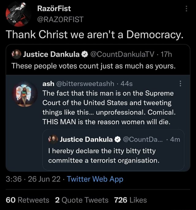The height and width of the screenshot is (210, 196).
Task: Show the 726 Likes list
Action: pos(130,200)
